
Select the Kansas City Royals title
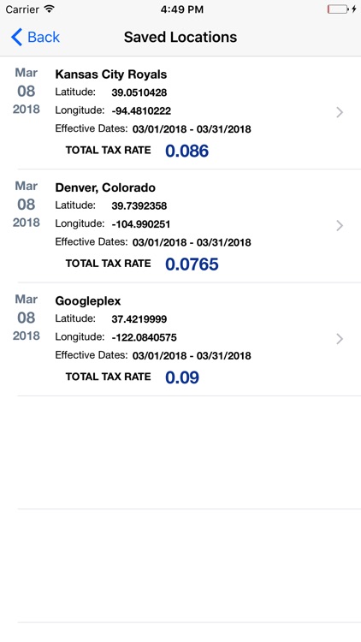(x=111, y=74)
